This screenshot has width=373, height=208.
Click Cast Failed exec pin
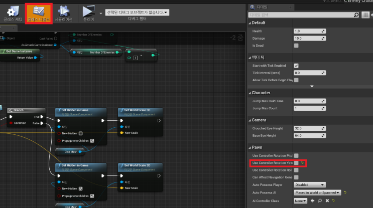(x=56, y=39)
